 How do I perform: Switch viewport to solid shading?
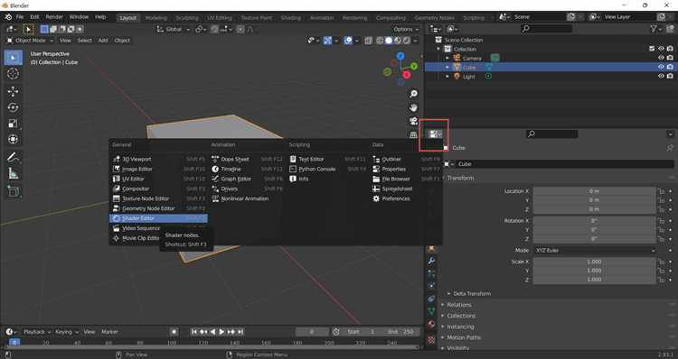[x=389, y=41]
